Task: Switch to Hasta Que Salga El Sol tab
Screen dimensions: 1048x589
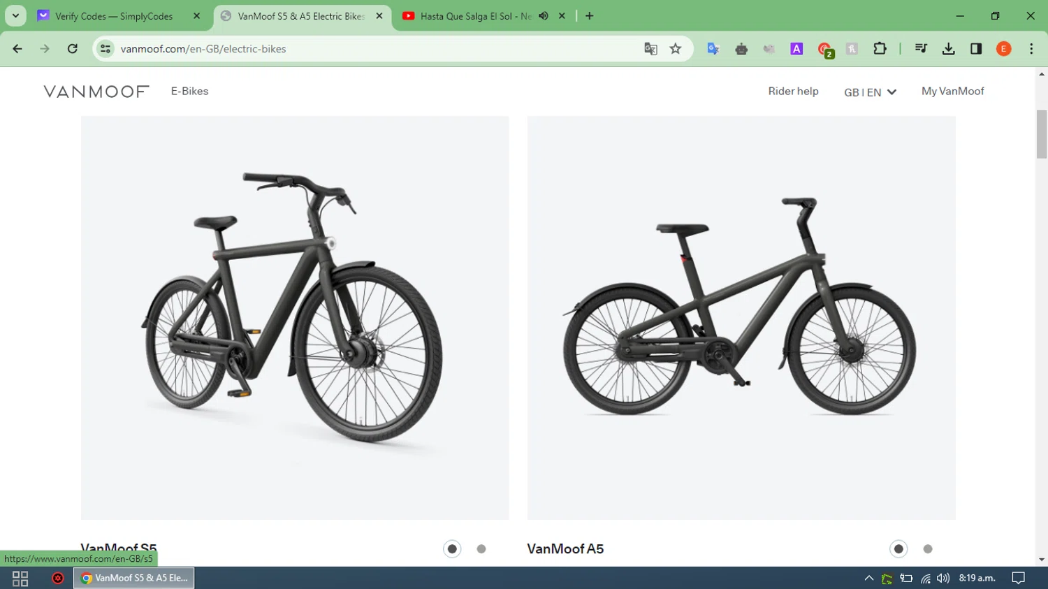Action: (476, 15)
